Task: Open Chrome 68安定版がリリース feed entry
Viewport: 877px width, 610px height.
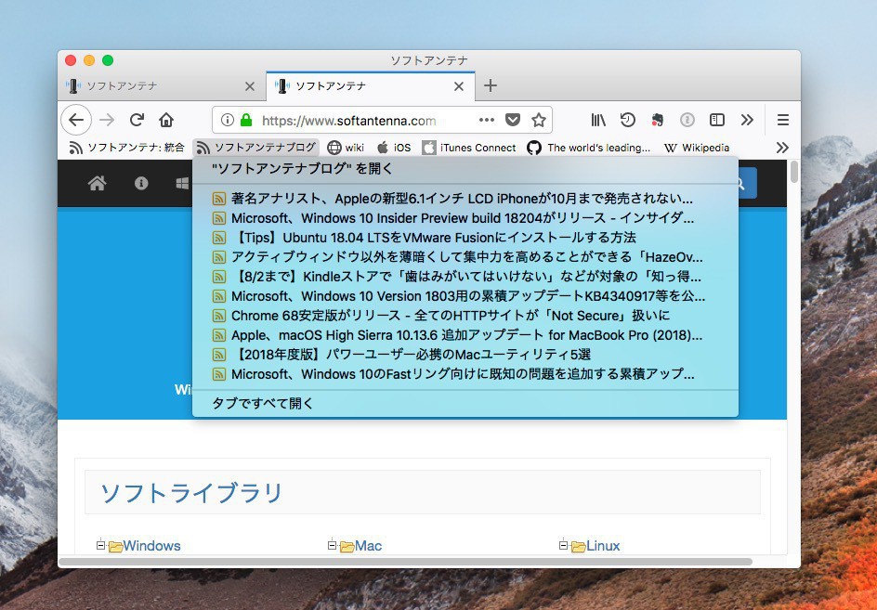Action: coord(465,316)
